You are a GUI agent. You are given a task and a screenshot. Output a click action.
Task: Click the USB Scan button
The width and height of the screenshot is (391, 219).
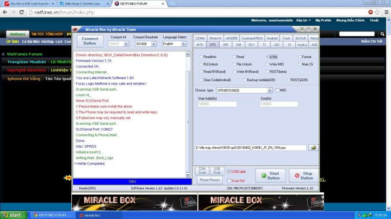point(217,171)
